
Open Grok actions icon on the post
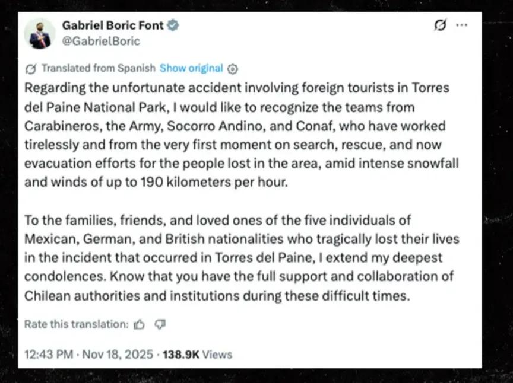pyautogui.click(x=441, y=25)
